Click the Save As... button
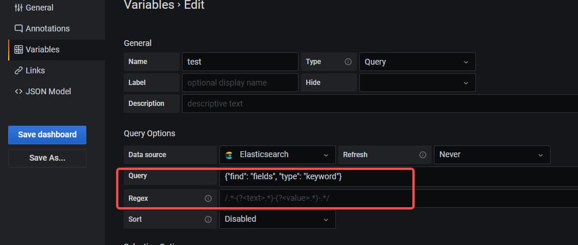This screenshot has width=578, height=245. pos(47,158)
